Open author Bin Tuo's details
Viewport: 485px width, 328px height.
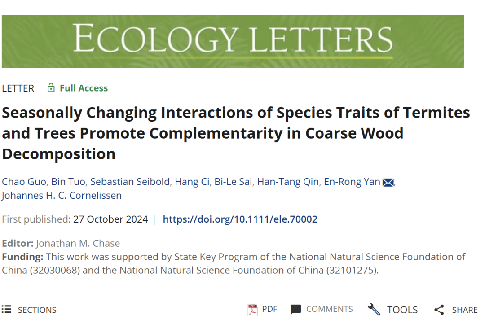click(68, 182)
